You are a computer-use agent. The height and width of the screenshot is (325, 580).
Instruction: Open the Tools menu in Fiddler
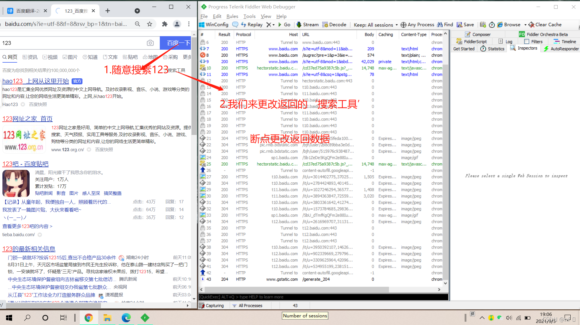point(250,16)
